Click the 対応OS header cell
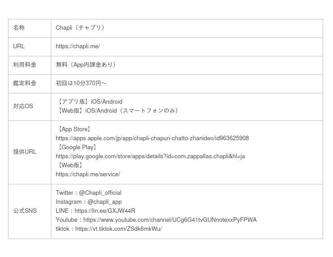The image size is (333, 257). [x=30, y=107]
